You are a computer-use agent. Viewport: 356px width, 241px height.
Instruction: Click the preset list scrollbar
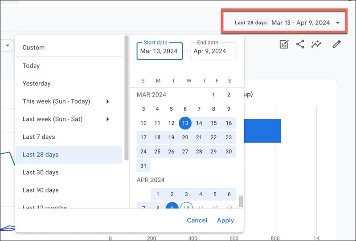[127, 98]
